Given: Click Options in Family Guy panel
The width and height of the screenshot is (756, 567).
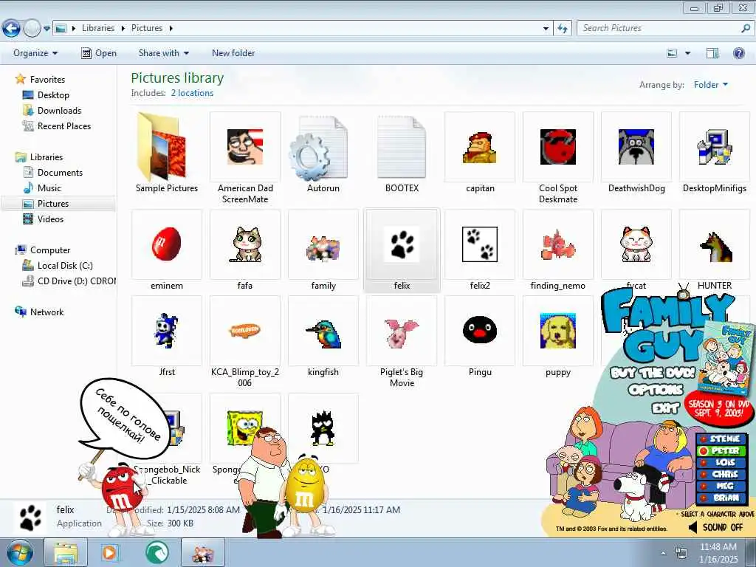Looking at the screenshot, I should [656, 390].
